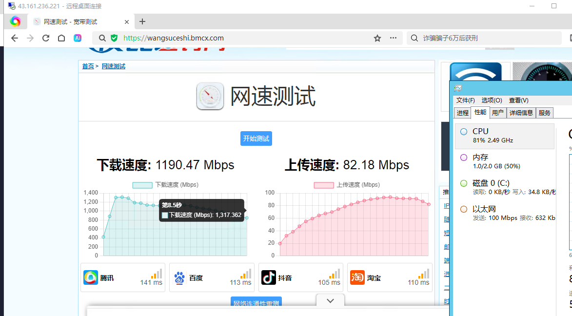Refresh the page with the reload icon
The height and width of the screenshot is (316, 572).
45,38
